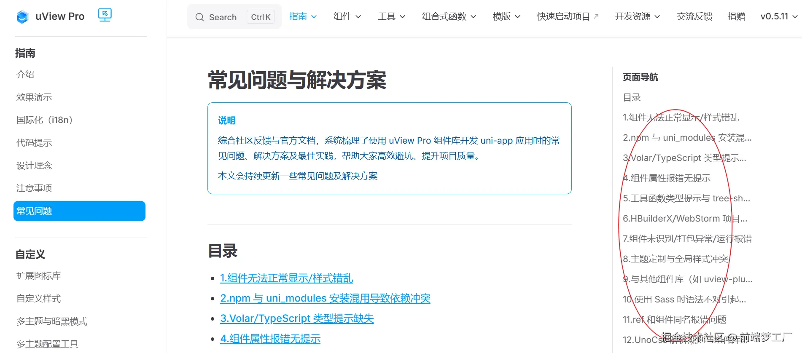Open 设计理念 in the sidebar
The image size is (802, 353).
[34, 165]
